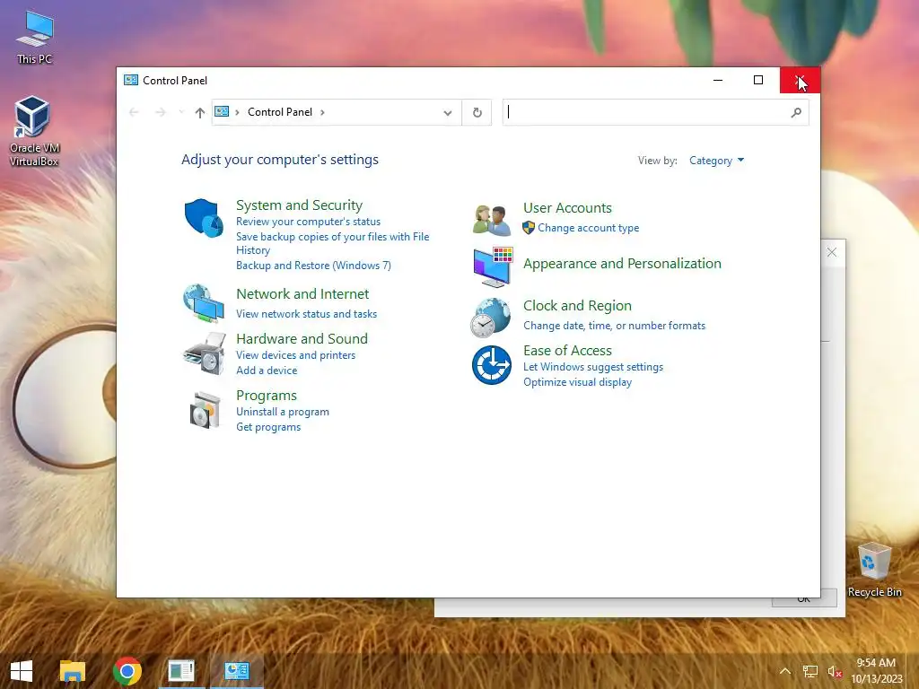Open the Programs category
919x689 pixels.
[x=266, y=396]
